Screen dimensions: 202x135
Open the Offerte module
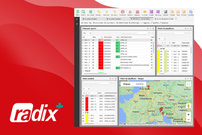tap(78, 13)
